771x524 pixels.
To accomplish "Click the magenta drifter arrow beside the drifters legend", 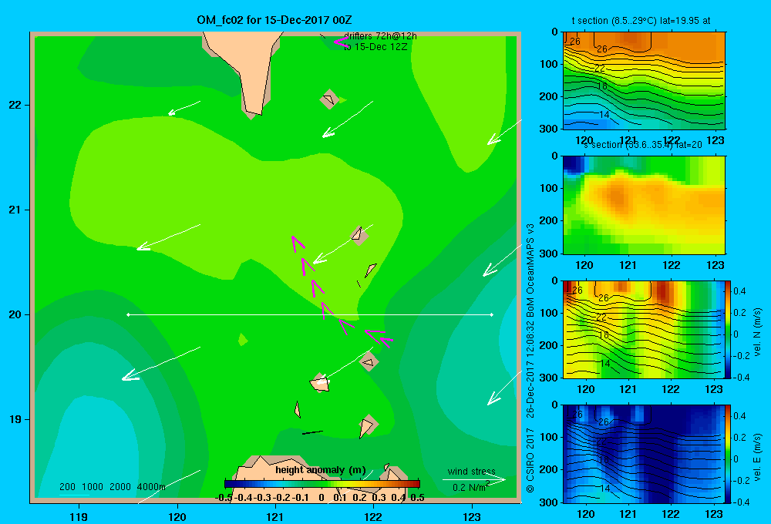I will [x=340, y=42].
